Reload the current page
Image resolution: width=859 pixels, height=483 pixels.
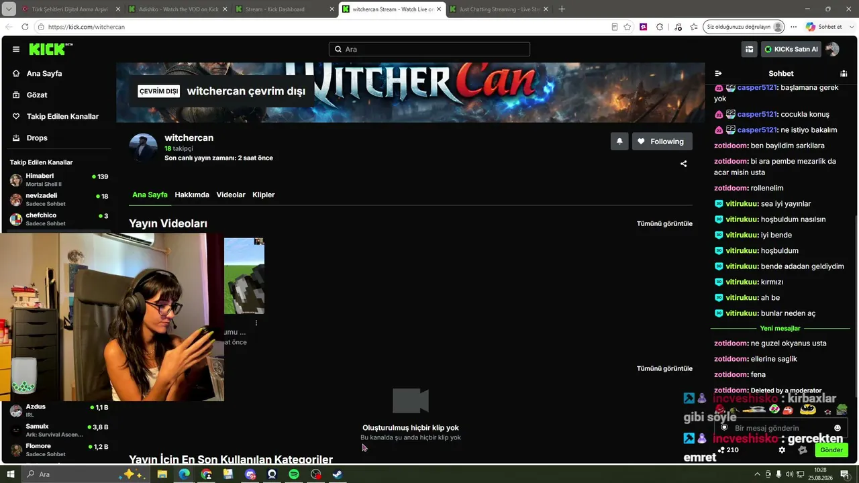pos(25,27)
